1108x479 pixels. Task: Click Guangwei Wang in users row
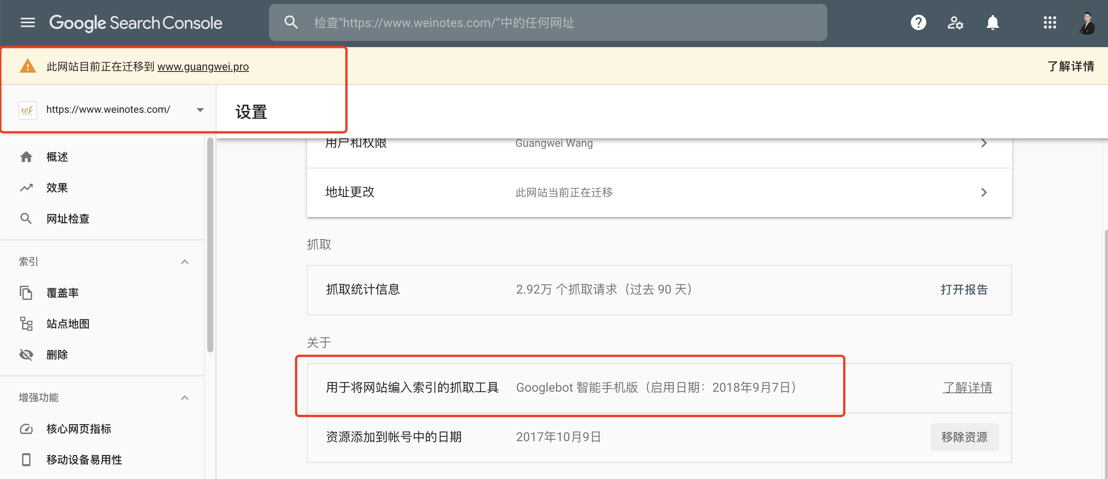554,143
